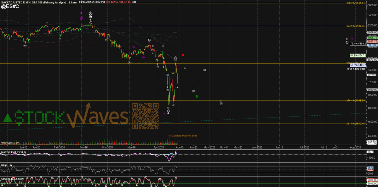Click the Jan-12 date on time axis
This screenshot has width=378, height=187.
click(24, 147)
